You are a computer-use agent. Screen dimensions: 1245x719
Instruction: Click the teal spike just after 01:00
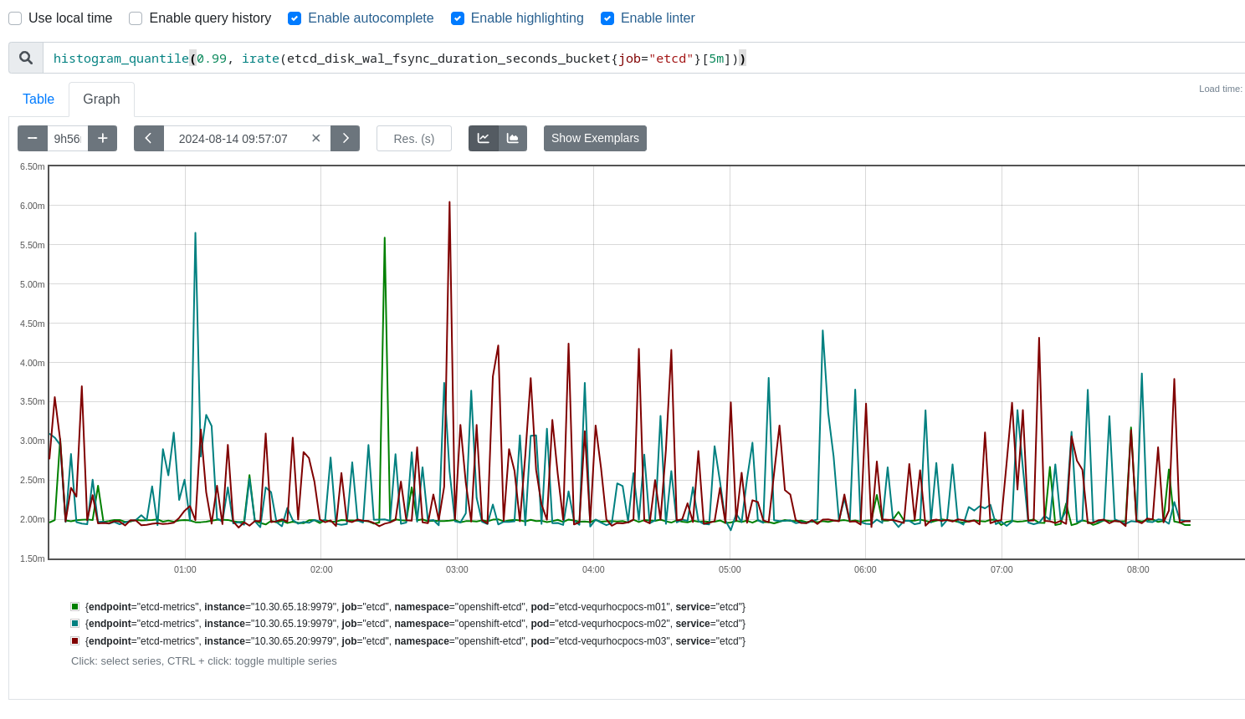pyautogui.click(x=195, y=235)
